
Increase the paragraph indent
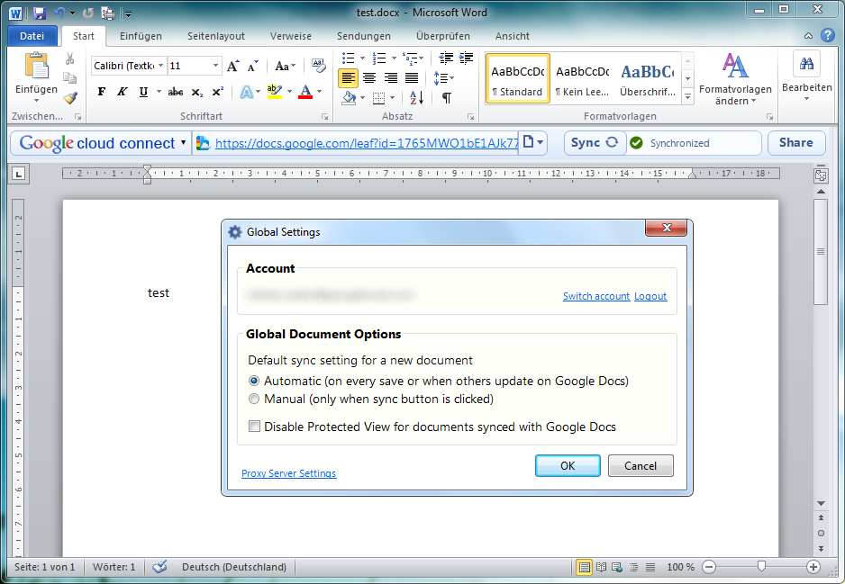pos(466,58)
